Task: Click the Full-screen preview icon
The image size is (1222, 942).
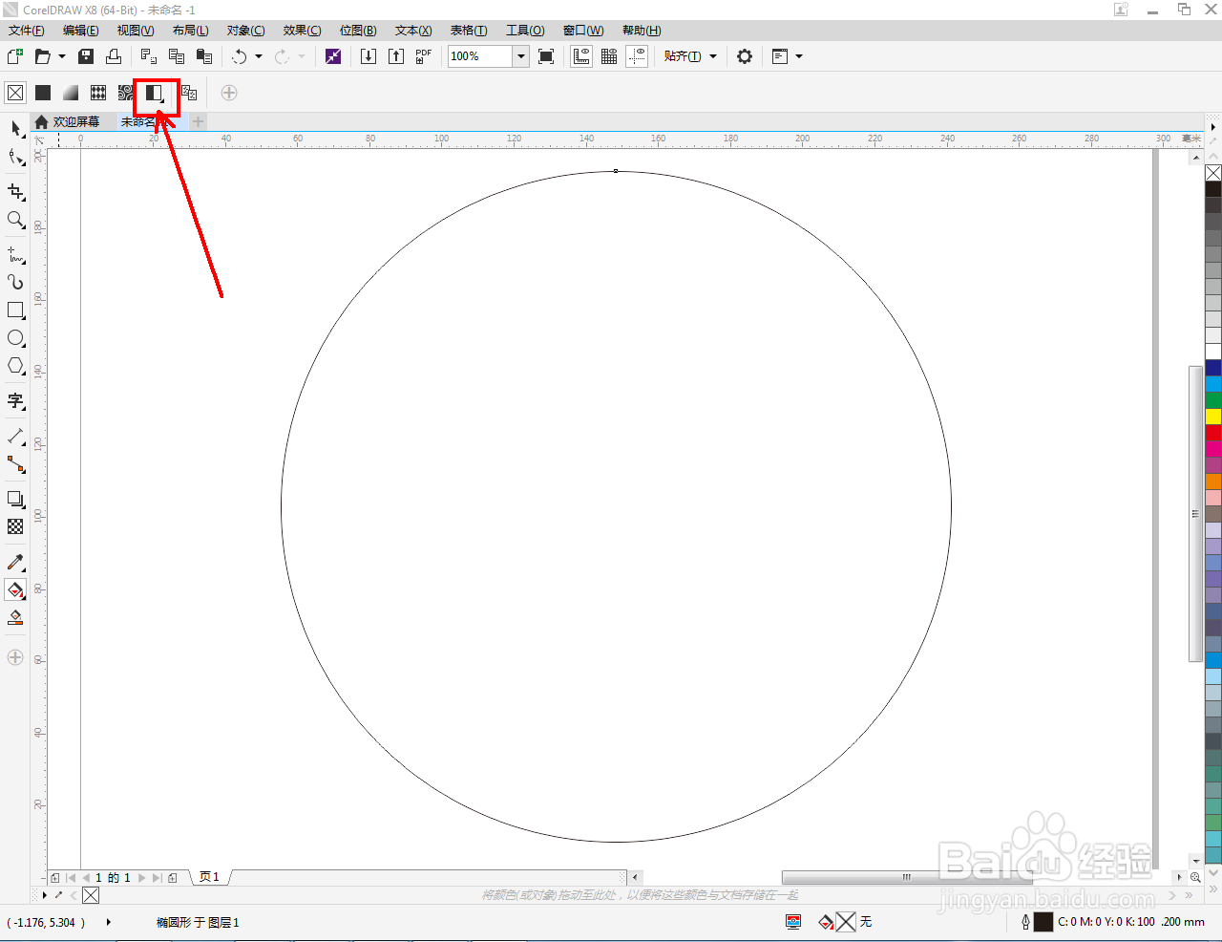Action: [x=546, y=56]
